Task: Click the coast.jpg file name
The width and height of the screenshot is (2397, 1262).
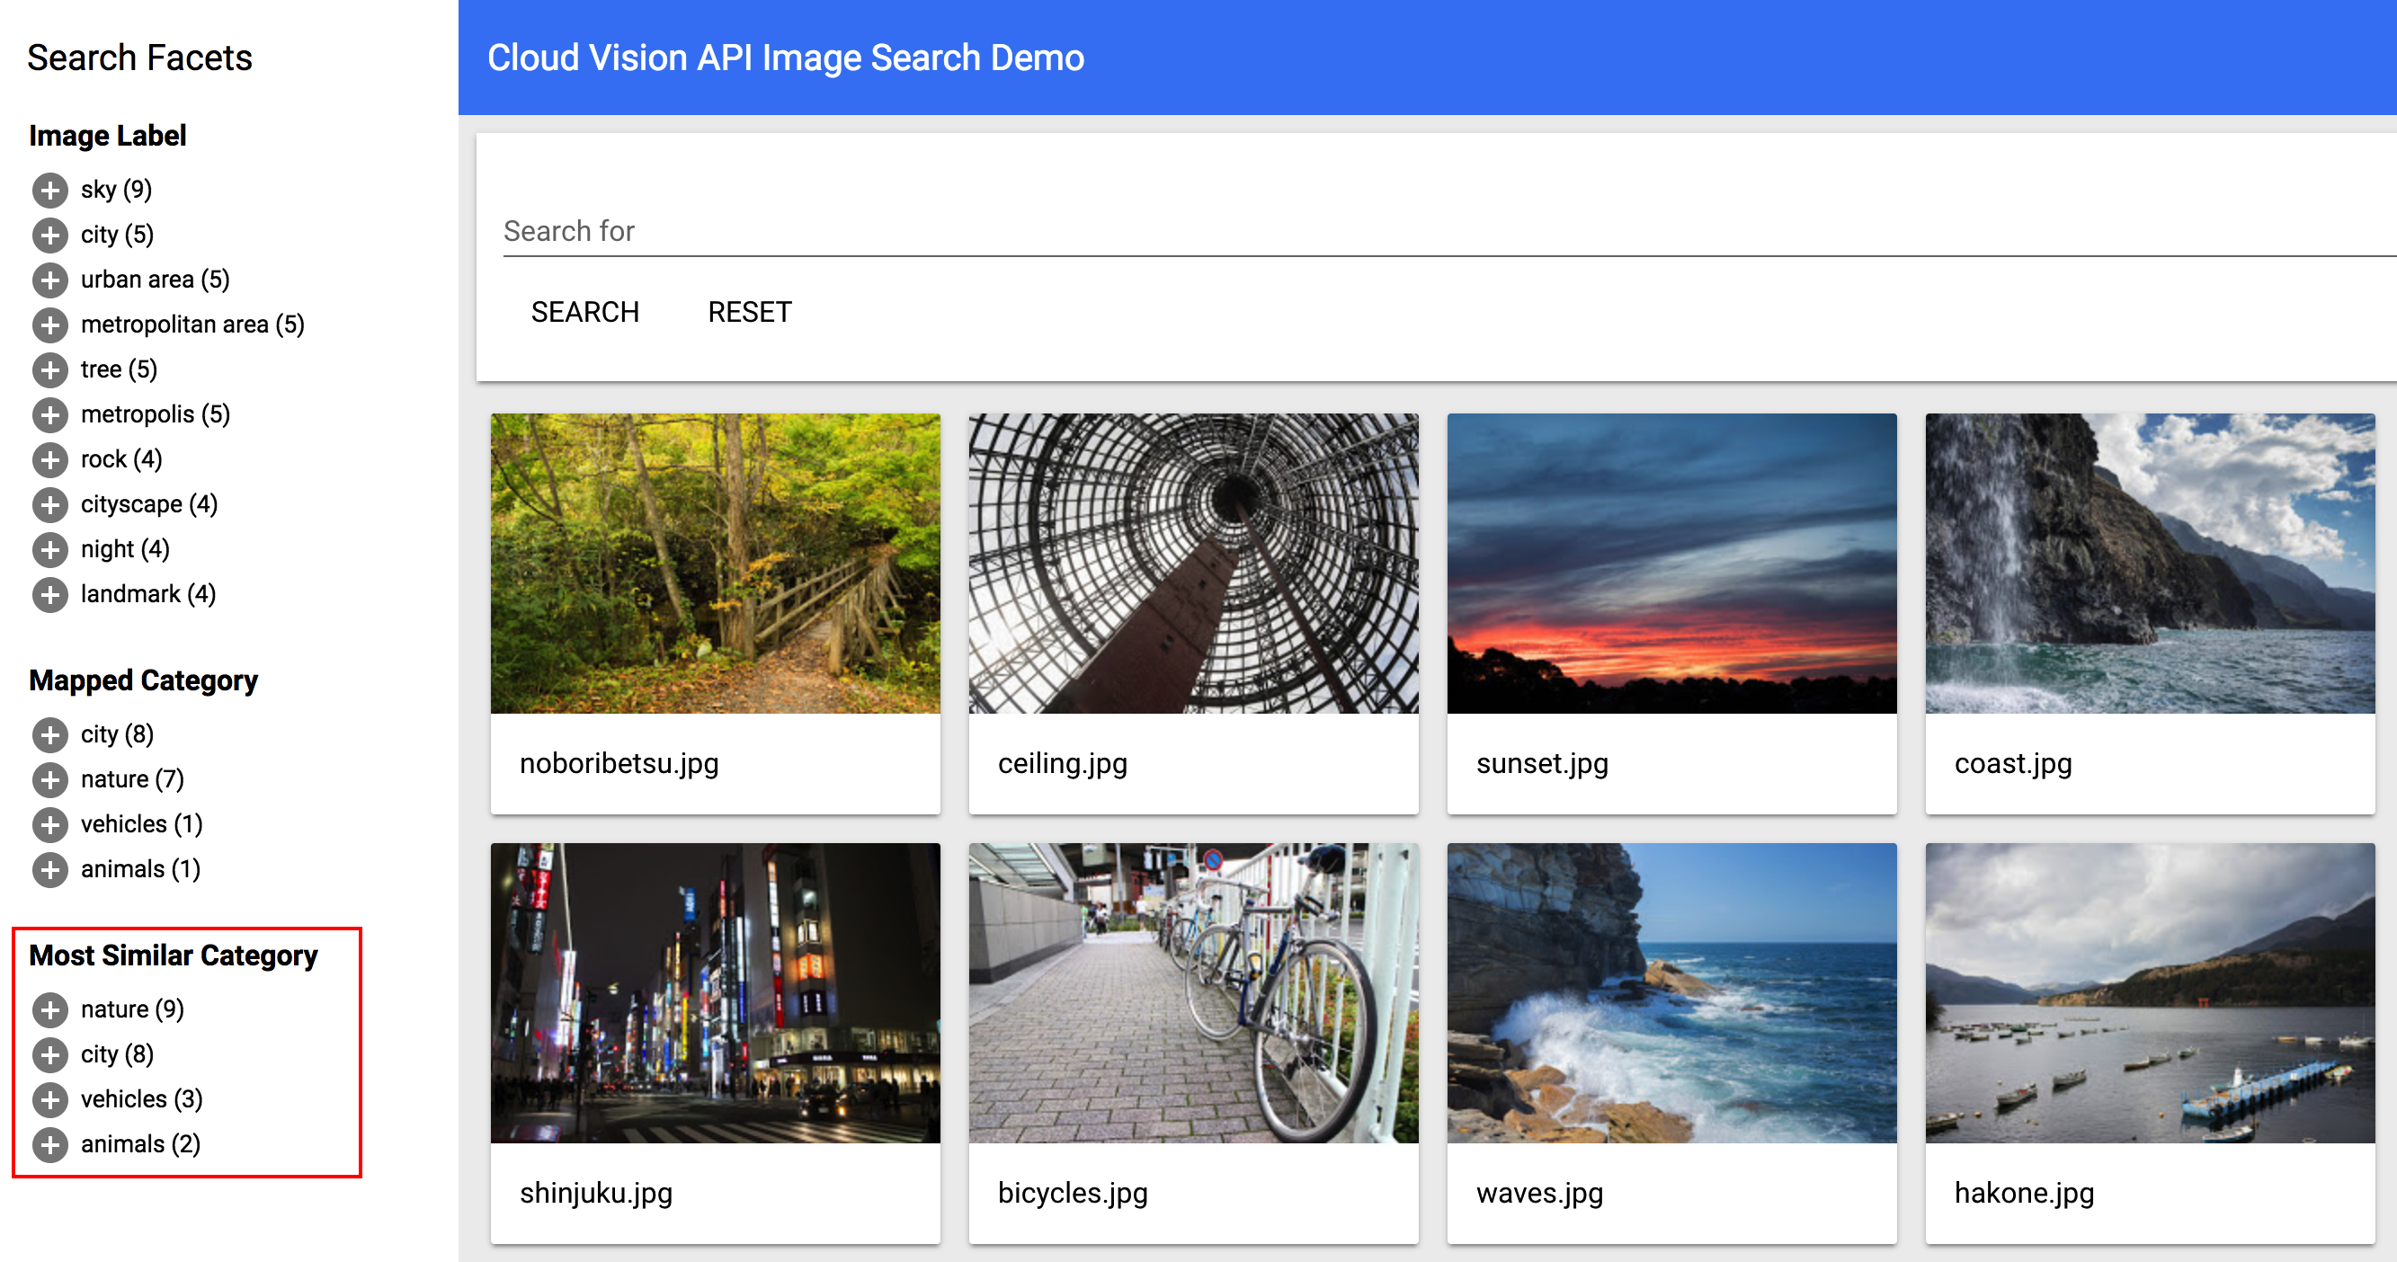Action: (2013, 763)
